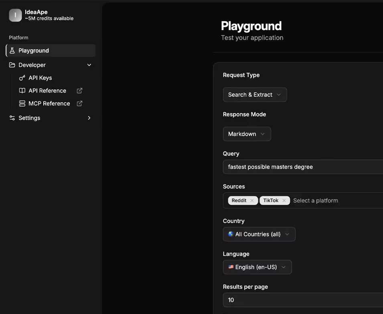Click external link icon beside API Reference
Viewport: 383px width, 314px height.
click(x=79, y=91)
